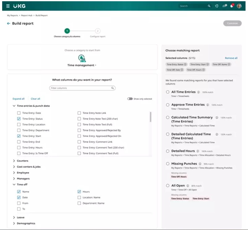Click the Expand all link

point(19,99)
